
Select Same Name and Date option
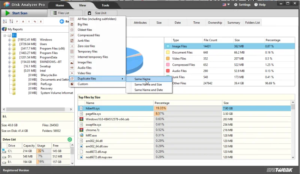pyautogui.click(x=148, y=90)
